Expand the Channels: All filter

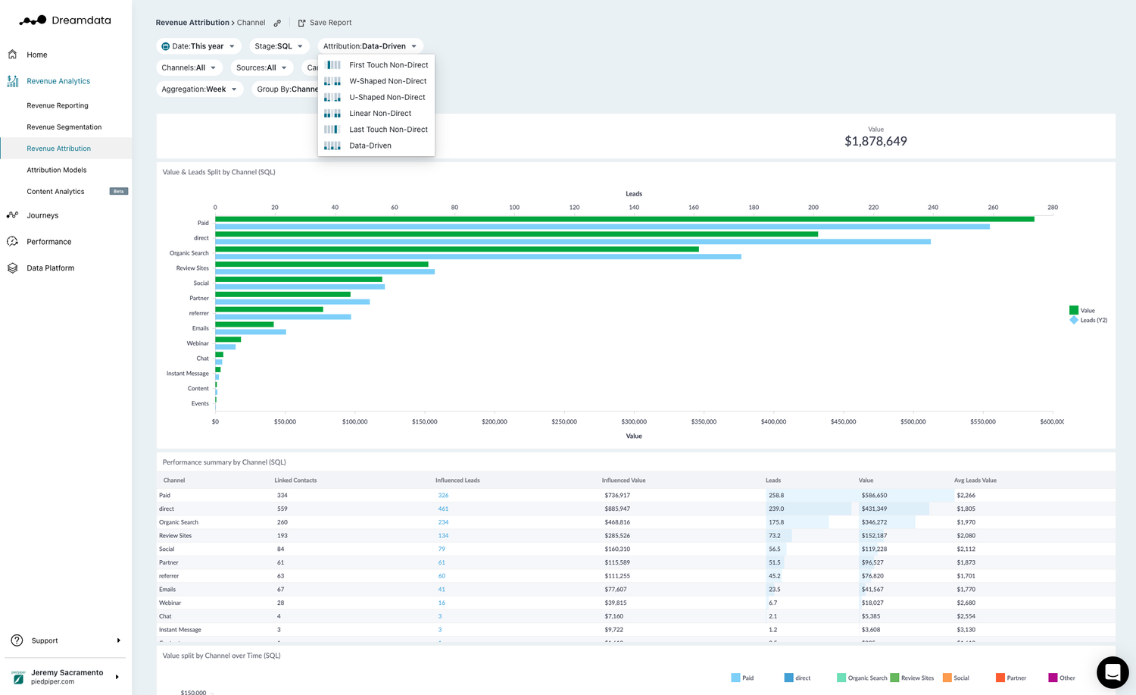189,67
